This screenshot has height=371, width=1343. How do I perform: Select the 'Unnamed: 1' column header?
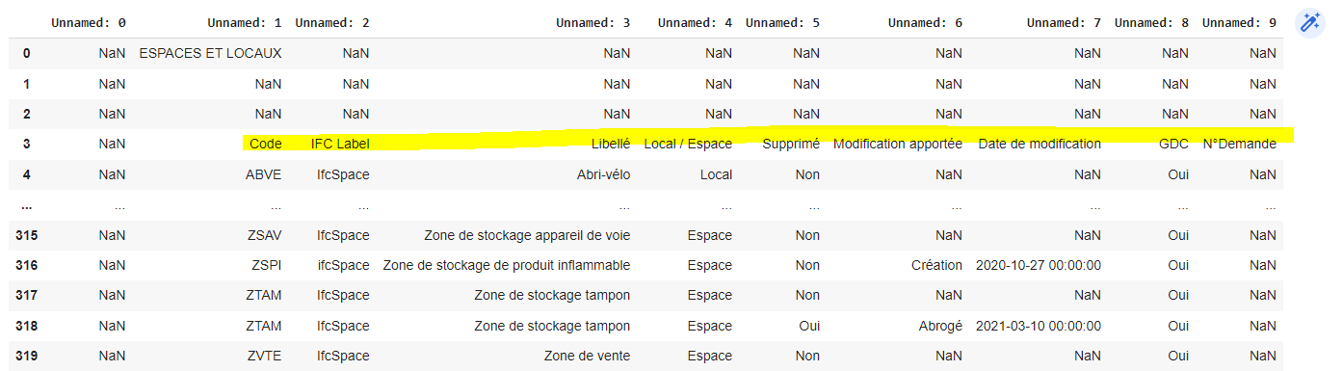point(244,22)
